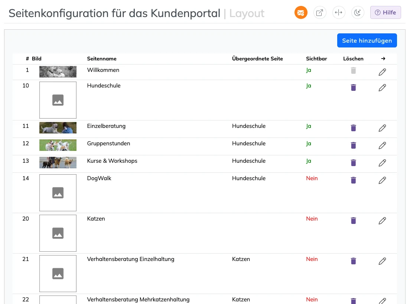Select the Hundeschule page name in row 10
The width and height of the screenshot is (410, 304).
(x=104, y=86)
